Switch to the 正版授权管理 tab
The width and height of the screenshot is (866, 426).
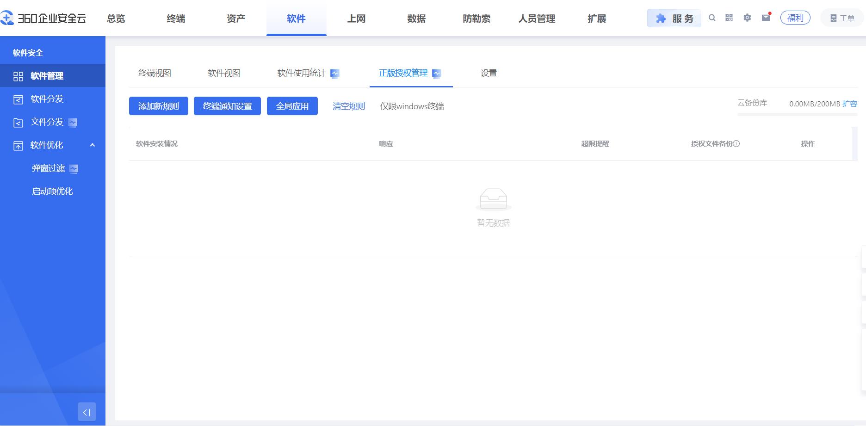(x=403, y=73)
